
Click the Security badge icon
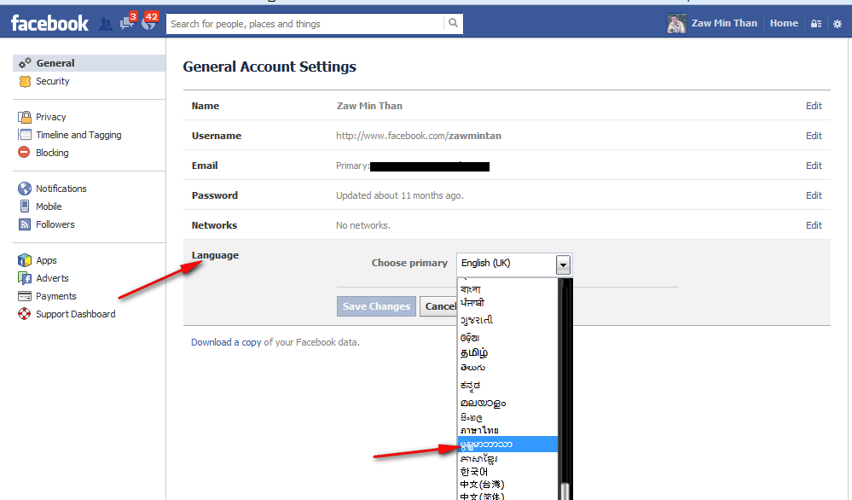click(x=25, y=82)
